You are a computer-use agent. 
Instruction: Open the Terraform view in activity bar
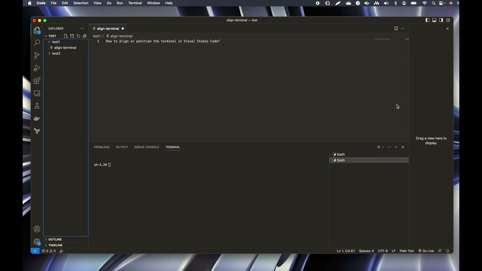click(x=37, y=131)
